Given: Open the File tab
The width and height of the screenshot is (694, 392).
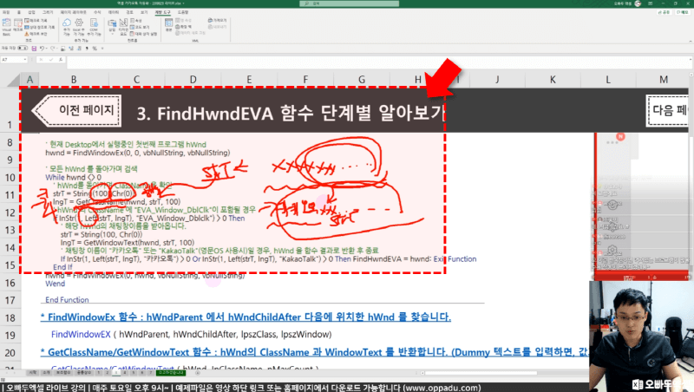Looking at the screenshot, I should click(x=6, y=12).
